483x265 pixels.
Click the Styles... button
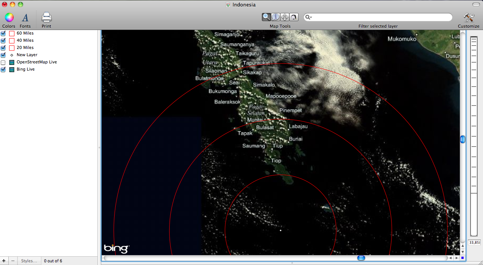pyautogui.click(x=29, y=261)
